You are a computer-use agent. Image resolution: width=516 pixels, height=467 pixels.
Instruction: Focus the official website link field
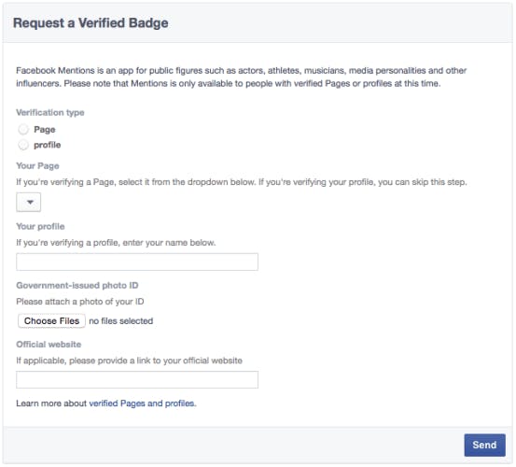tap(137, 380)
